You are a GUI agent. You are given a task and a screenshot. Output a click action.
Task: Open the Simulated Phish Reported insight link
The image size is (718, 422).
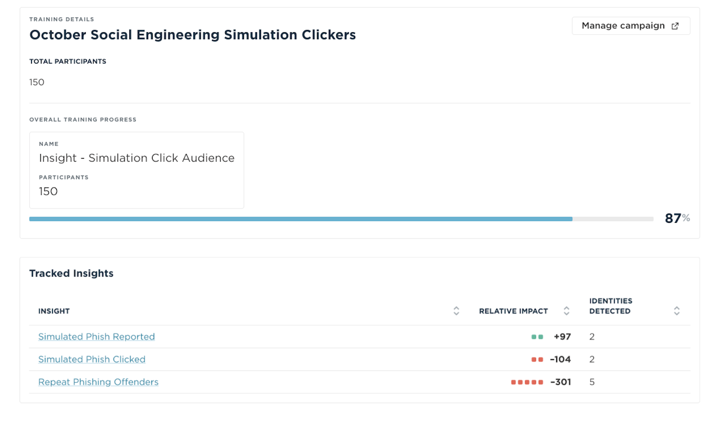click(x=97, y=337)
